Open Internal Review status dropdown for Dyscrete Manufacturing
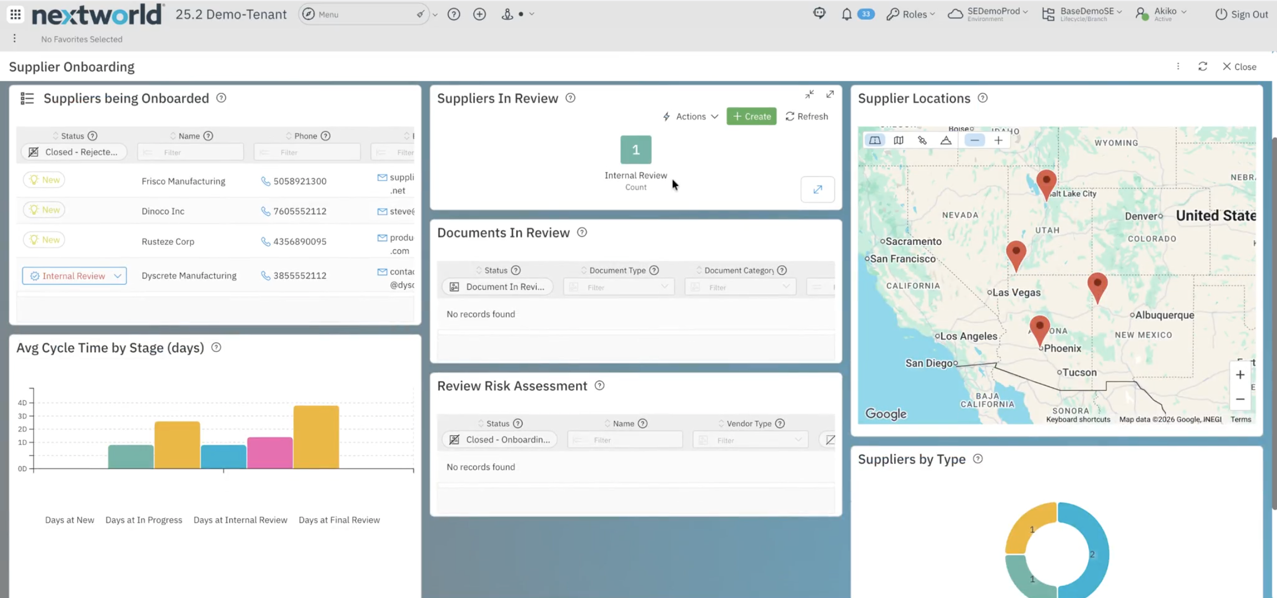Viewport: 1277px width, 598px height. click(x=74, y=276)
